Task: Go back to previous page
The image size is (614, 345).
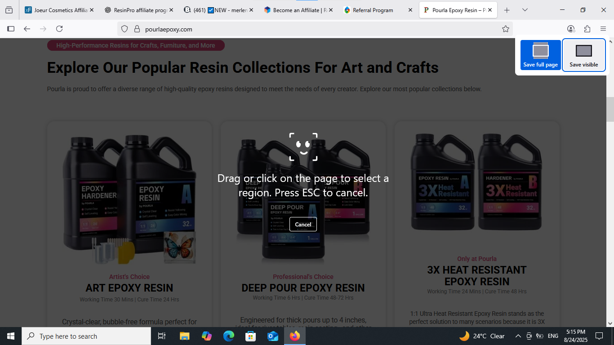Action: pos(27,29)
